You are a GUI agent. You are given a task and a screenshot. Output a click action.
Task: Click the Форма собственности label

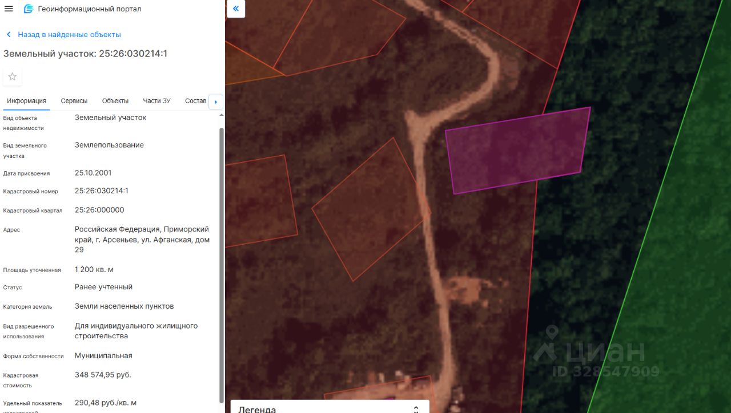click(x=33, y=357)
